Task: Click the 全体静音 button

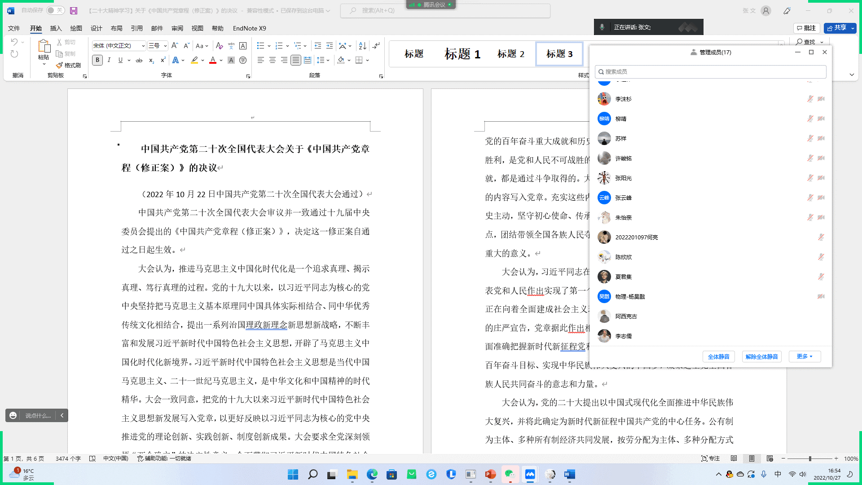Action: click(x=718, y=357)
